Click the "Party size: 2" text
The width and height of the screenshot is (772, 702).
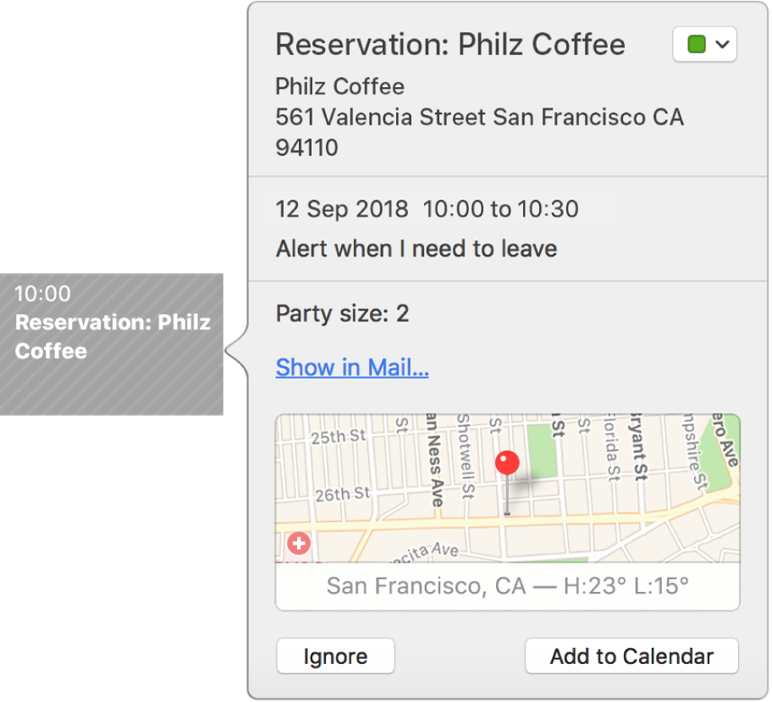(x=342, y=313)
